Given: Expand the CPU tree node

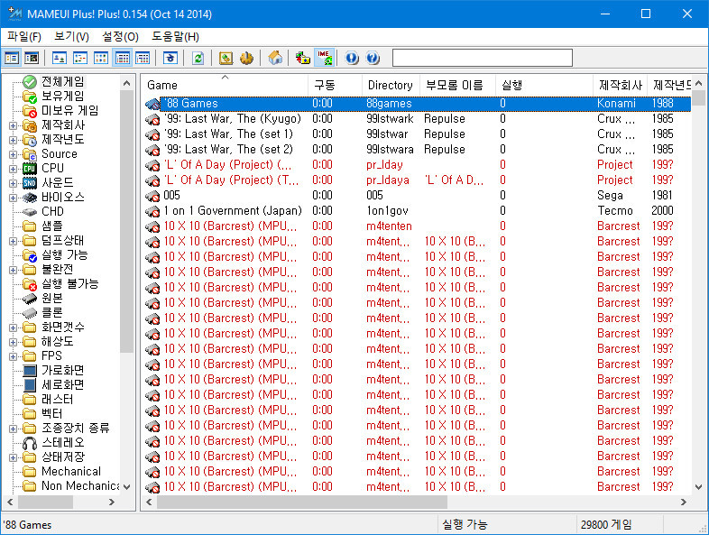Looking at the screenshot, I should pyautogui.click(x=14, y=169).
